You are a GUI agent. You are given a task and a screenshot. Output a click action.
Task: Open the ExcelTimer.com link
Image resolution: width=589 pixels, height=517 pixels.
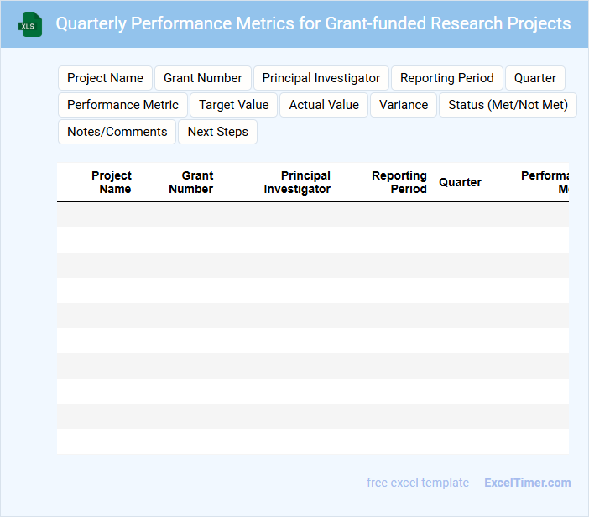click(527, 483)
